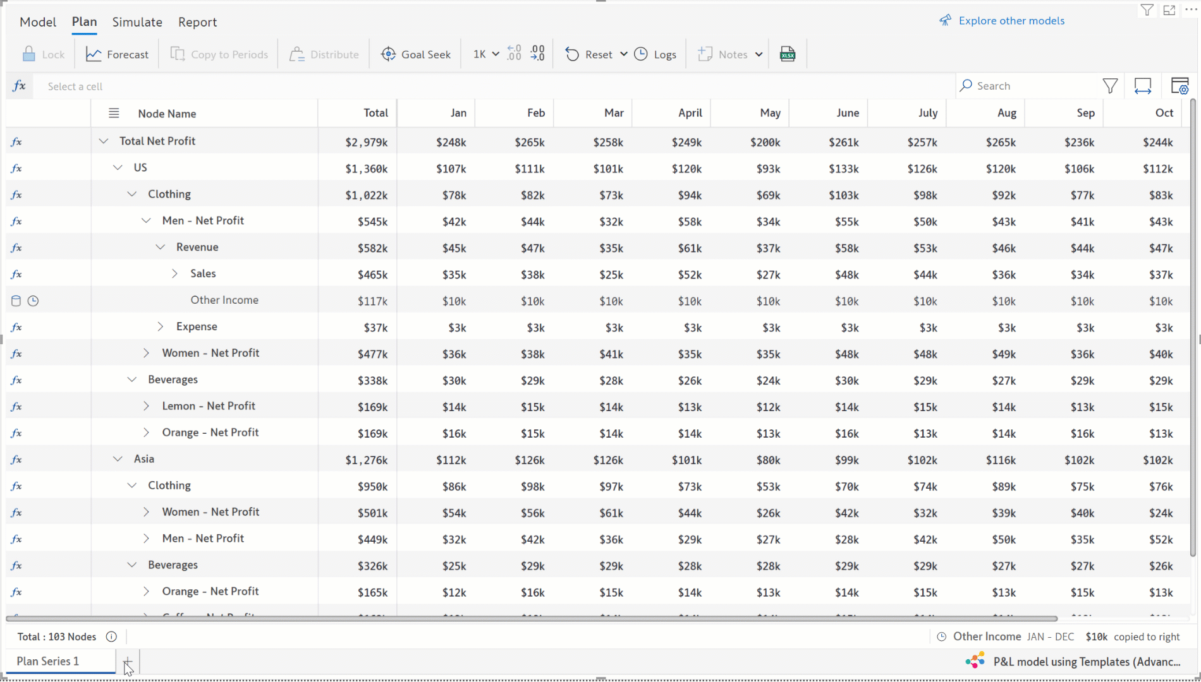1201x682 pixels.
Task: Expand the Sales node
Action: click(174, 274)
